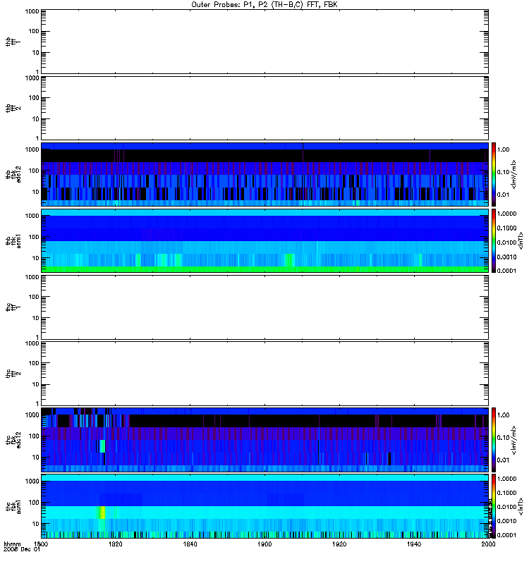Screen dimensions: 529x564
Task: Click the "1800" time axis label
Action: pyautogui.click(x=41, y=544)
